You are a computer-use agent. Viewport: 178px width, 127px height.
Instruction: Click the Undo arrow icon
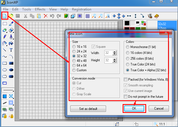tap(52, 16)
